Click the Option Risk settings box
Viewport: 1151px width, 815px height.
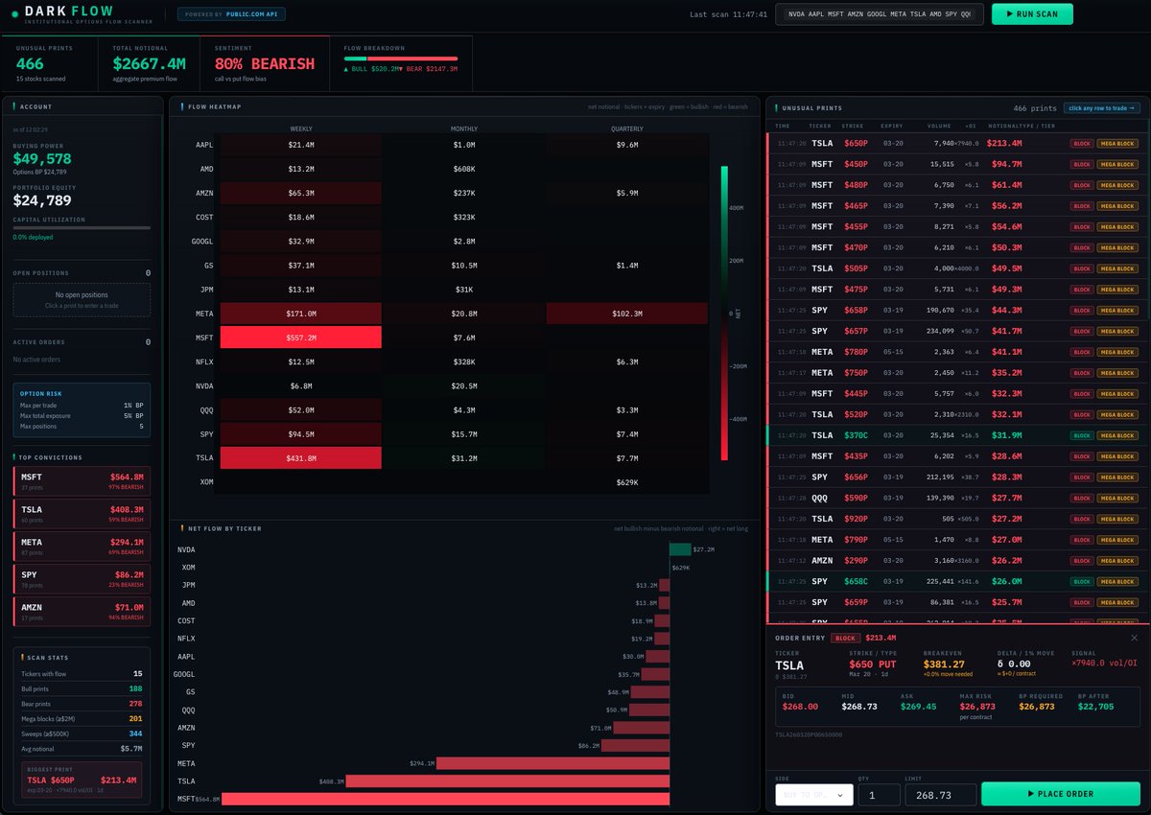tap(82, 410)
